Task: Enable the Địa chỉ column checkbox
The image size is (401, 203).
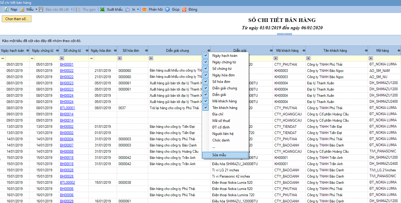Action: coord(206,114)
